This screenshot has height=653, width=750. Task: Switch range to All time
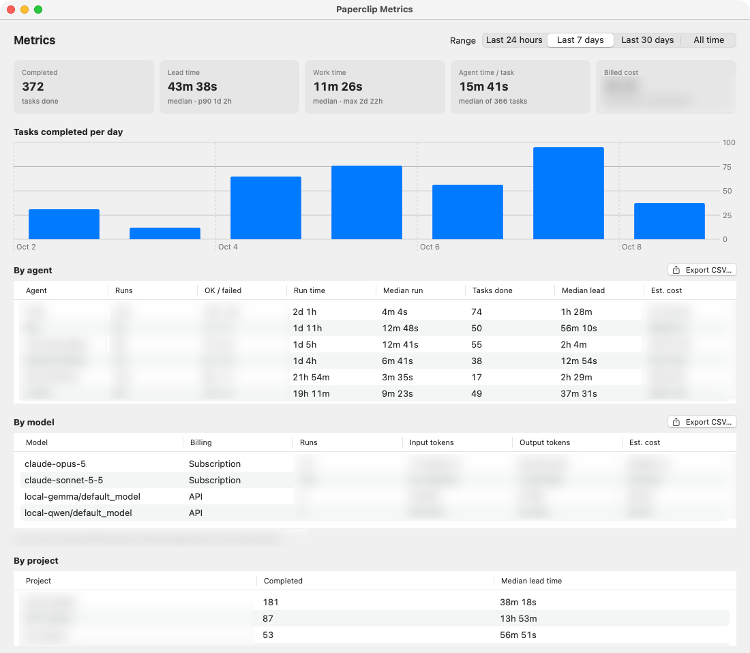708,40
